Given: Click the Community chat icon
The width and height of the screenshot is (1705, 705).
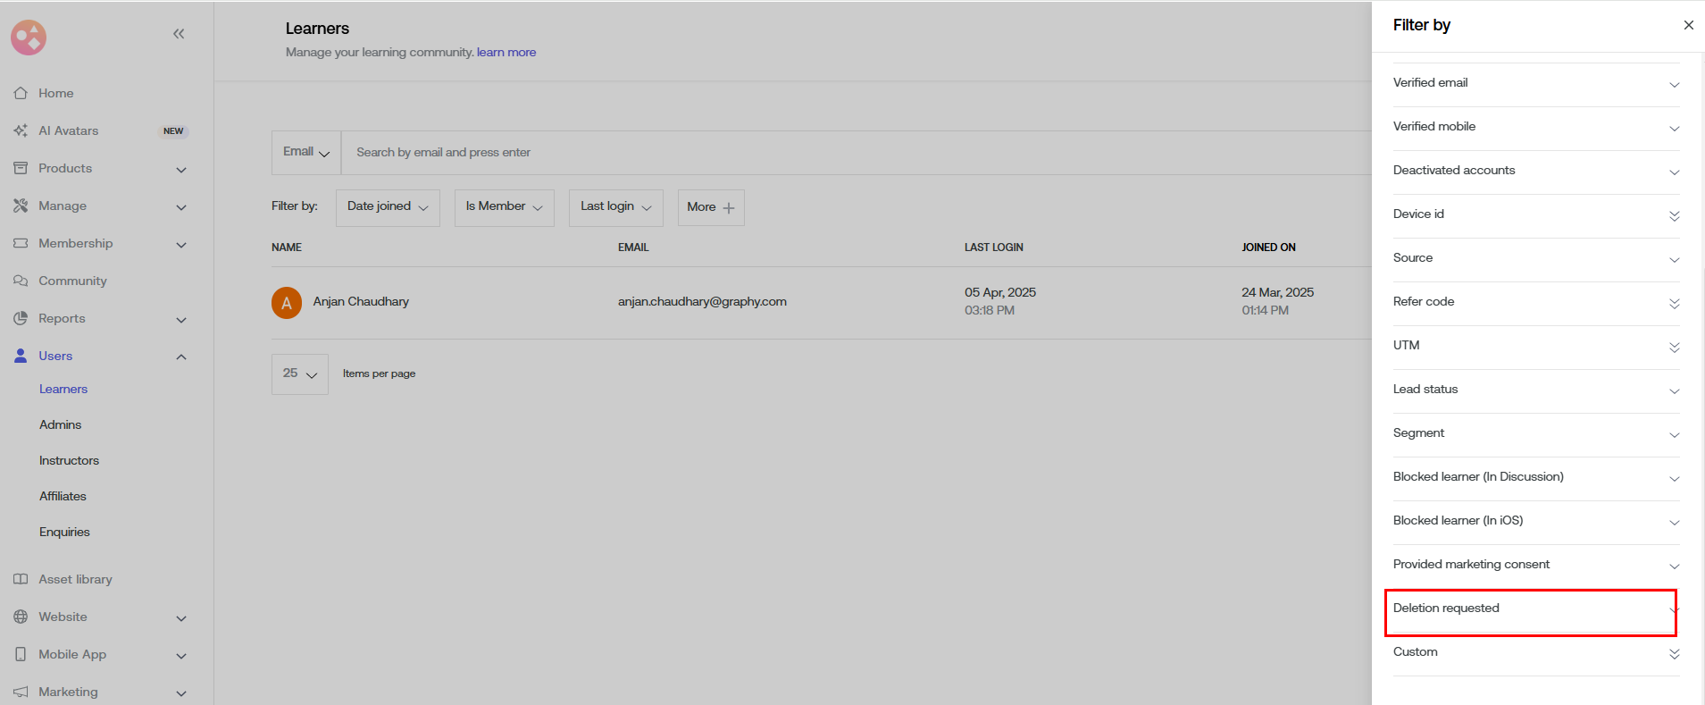Looking at the screenshot, I should coord(21,281).
